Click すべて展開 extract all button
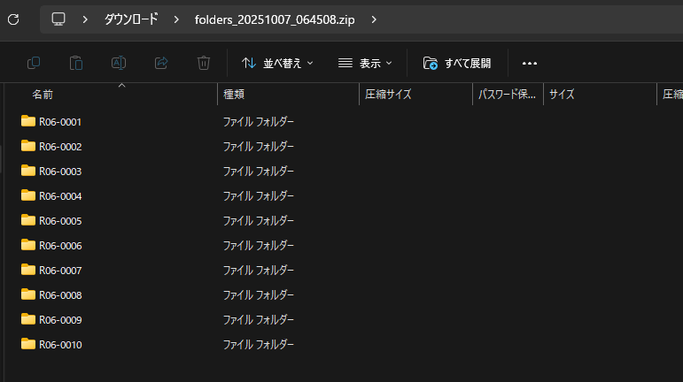Image resolution: width=683 pixels, height=382 pixels. [457, 63]
